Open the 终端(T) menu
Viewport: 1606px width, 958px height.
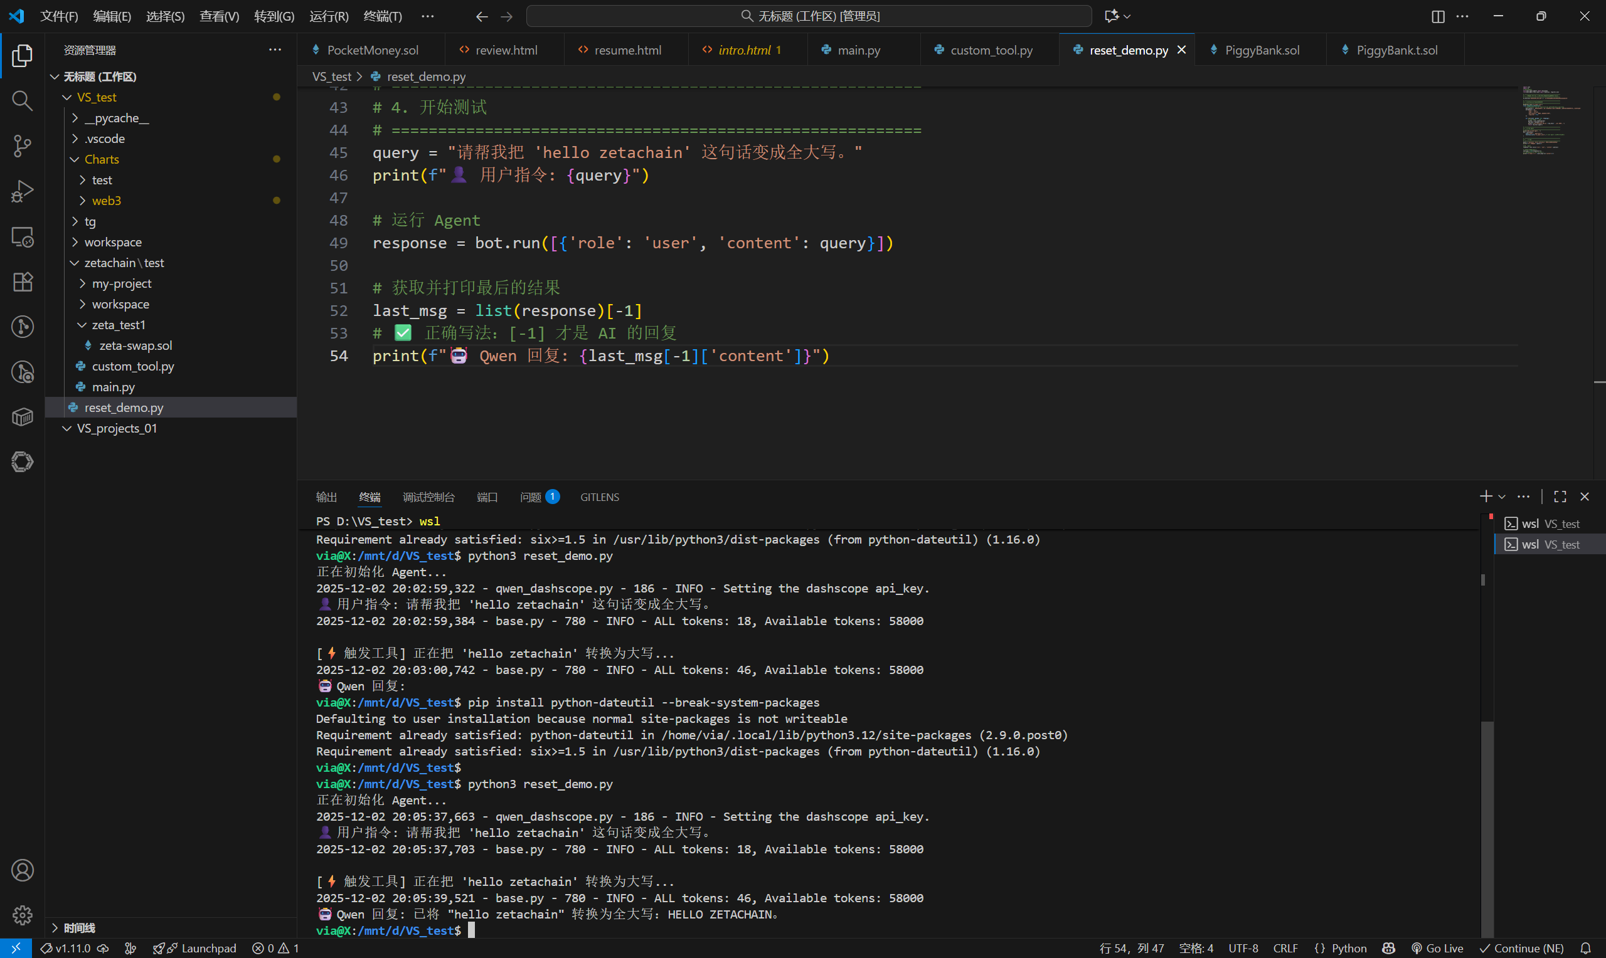tap(382, 16)
